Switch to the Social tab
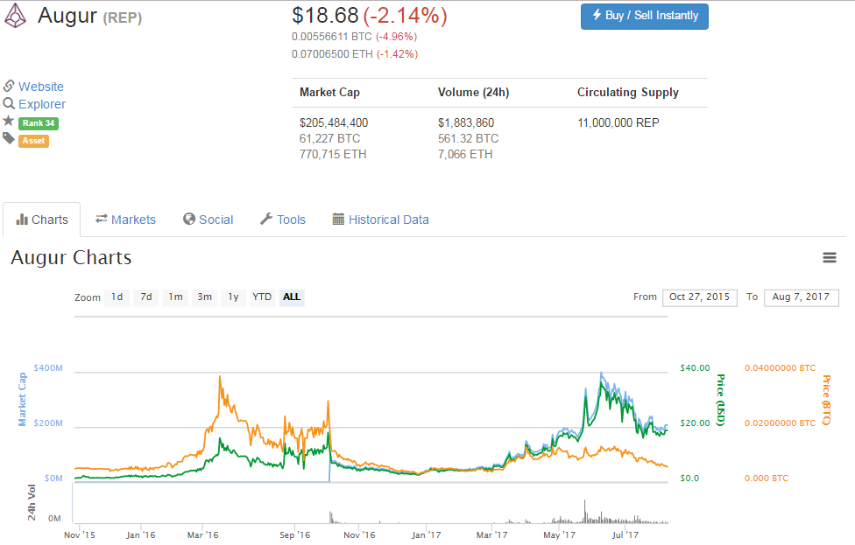The width and height of the screenshot is (855, 545). 208,220
